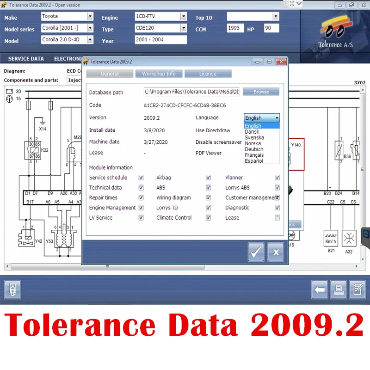370x370 pixels.
Task: Click the CCM field showing 1995
Action: 235,28
